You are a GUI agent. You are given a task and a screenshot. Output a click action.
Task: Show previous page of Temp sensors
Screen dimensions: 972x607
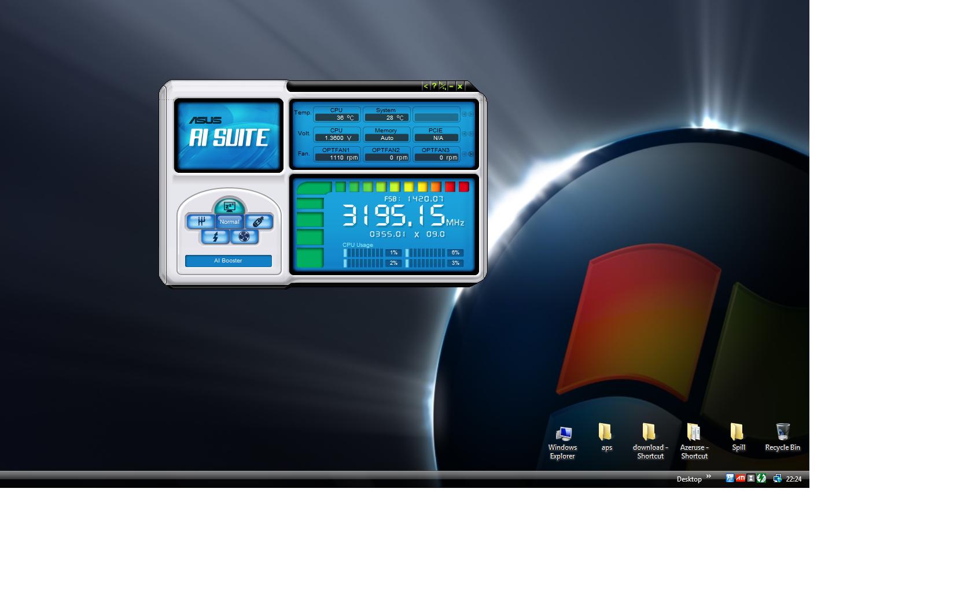click(x=464, y=114)
